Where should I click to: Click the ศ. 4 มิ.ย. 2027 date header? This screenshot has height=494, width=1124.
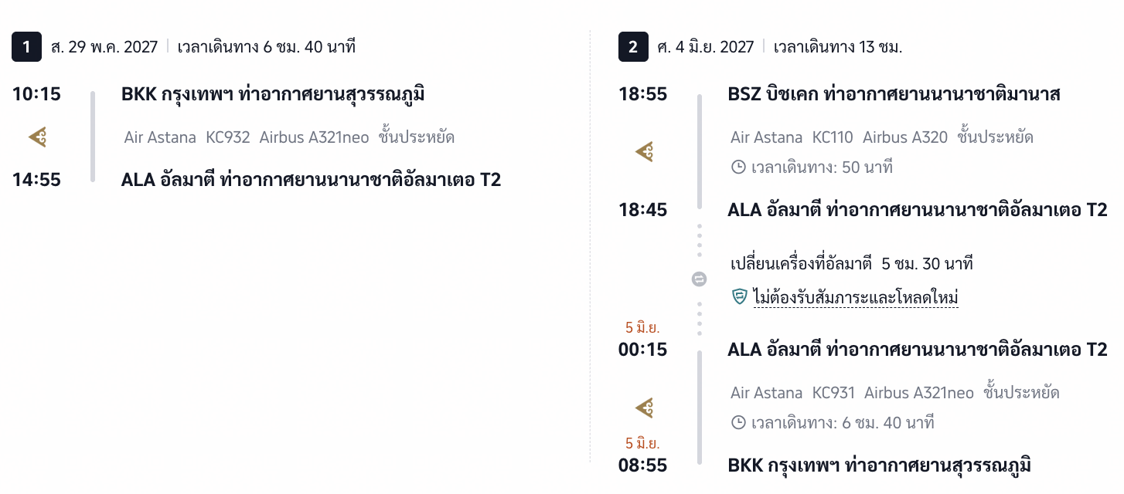point(706,47)
